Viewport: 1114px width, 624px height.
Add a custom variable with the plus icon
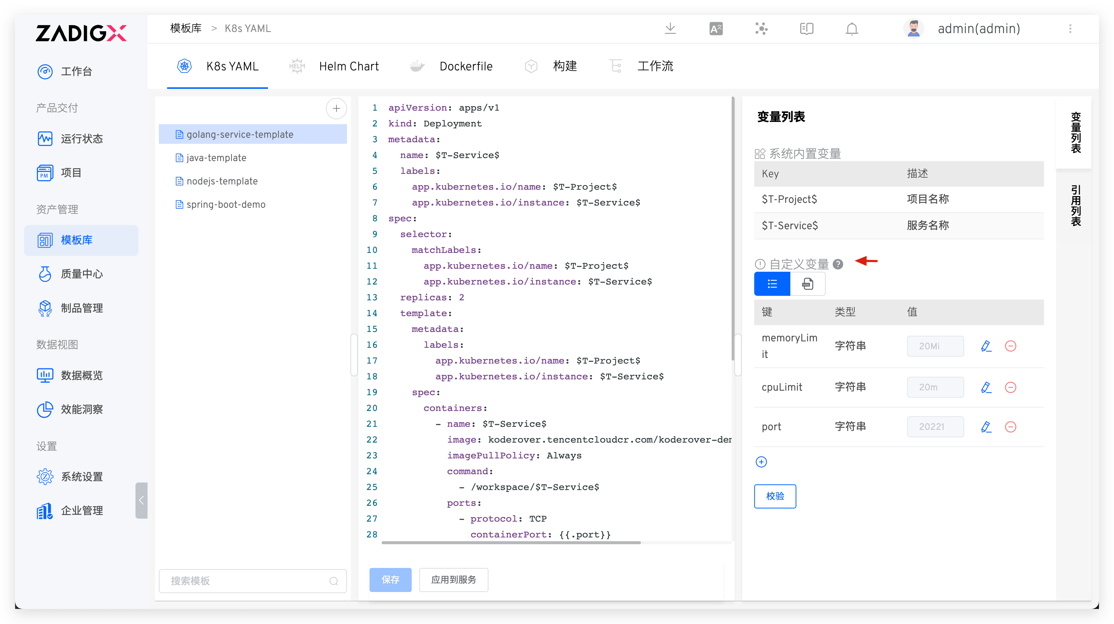[762, 461]
